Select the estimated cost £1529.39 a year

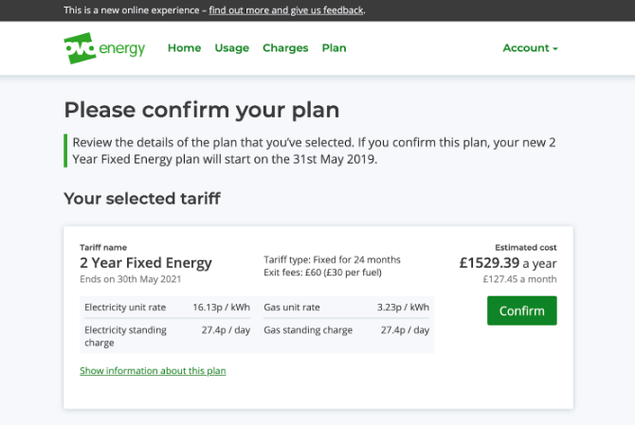coord(508,263)
